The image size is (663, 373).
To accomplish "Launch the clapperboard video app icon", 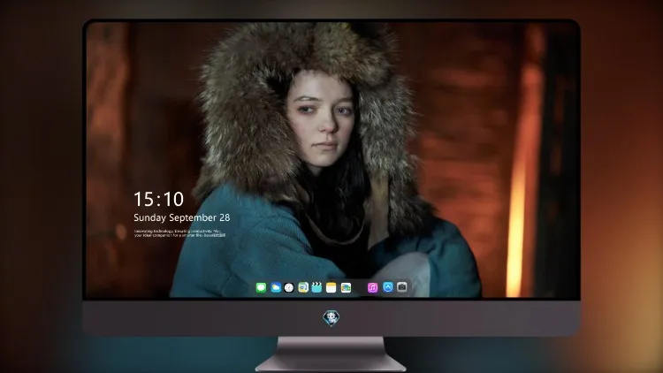I will (x=316, y=287).
